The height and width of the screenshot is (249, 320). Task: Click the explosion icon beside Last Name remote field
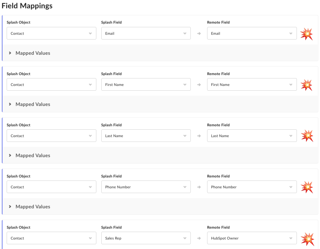pos(307,135)
